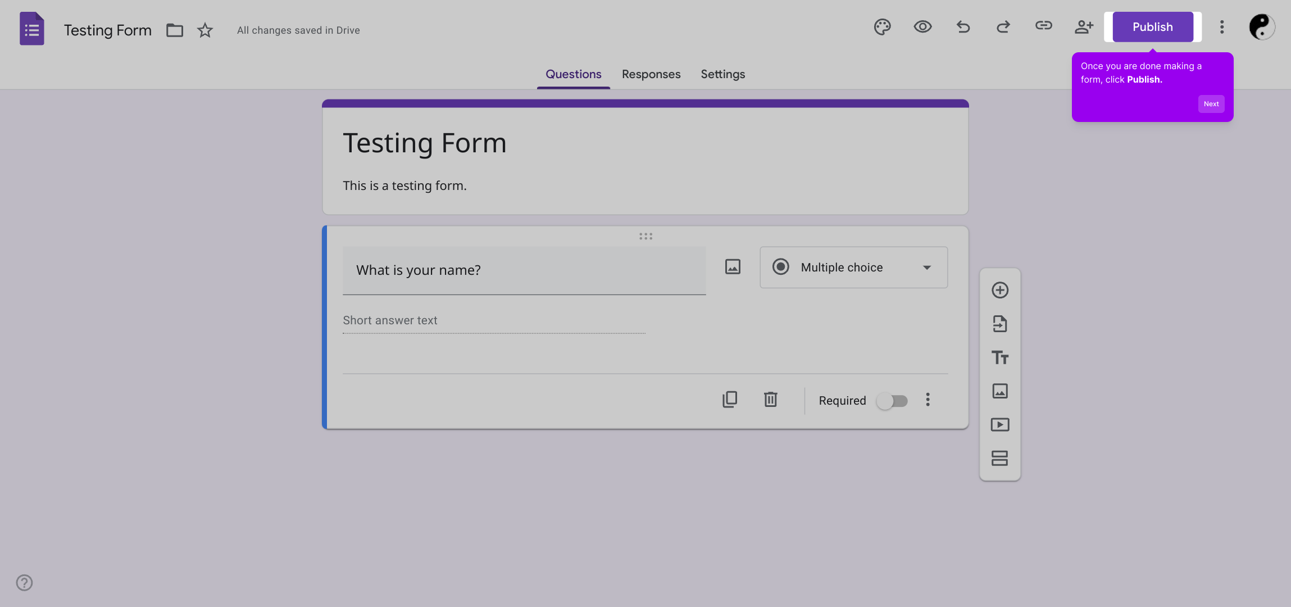The height and width of the screenshot is (607, 1291).
Task: Add a video to the form
Action: click(1000, 425)
